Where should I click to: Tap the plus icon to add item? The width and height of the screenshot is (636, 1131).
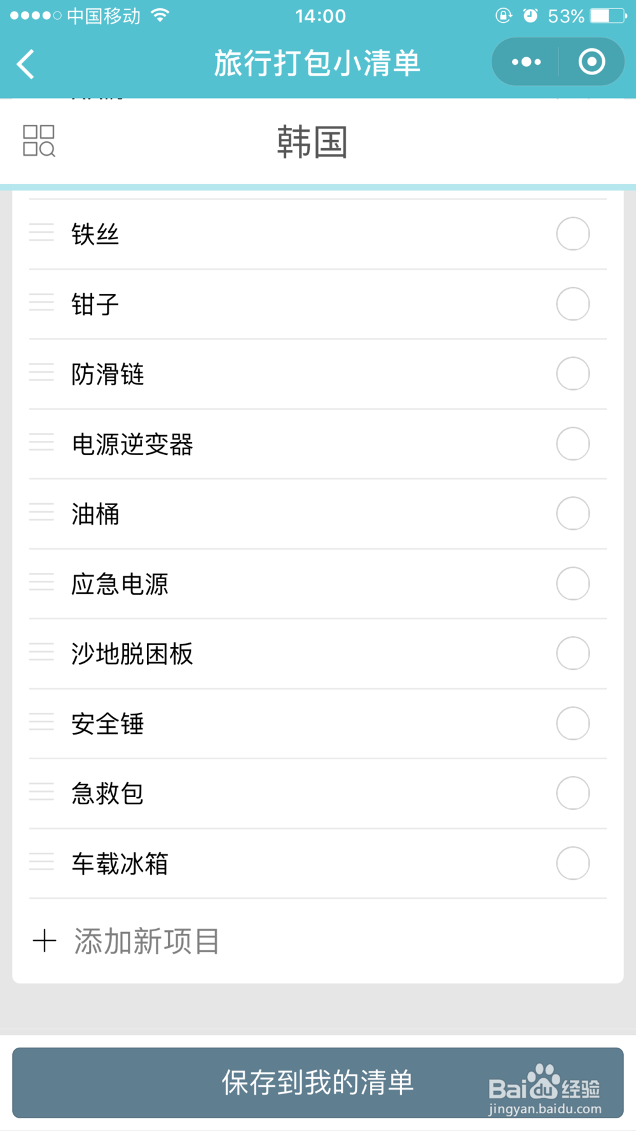45,941
